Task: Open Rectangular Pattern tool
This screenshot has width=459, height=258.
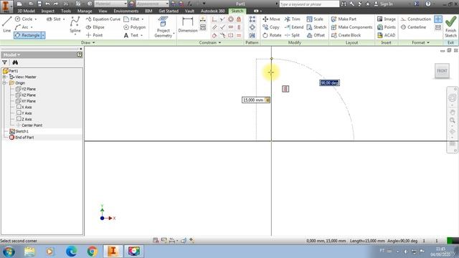Action: pyautogui.click(x=252, y=19)
